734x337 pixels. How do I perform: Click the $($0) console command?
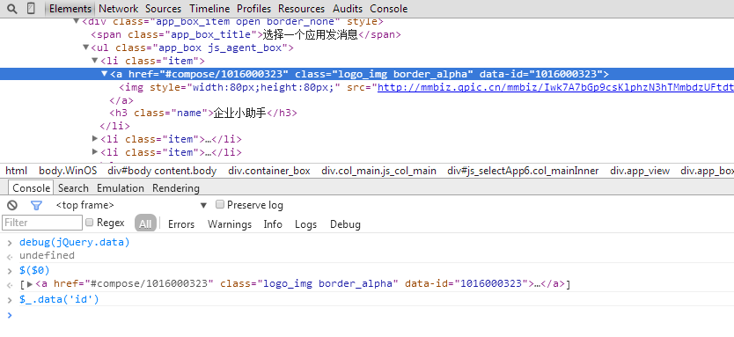coord(34,270)
